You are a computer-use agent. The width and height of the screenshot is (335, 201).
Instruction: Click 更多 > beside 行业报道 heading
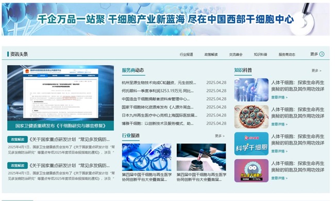[220, 136]
